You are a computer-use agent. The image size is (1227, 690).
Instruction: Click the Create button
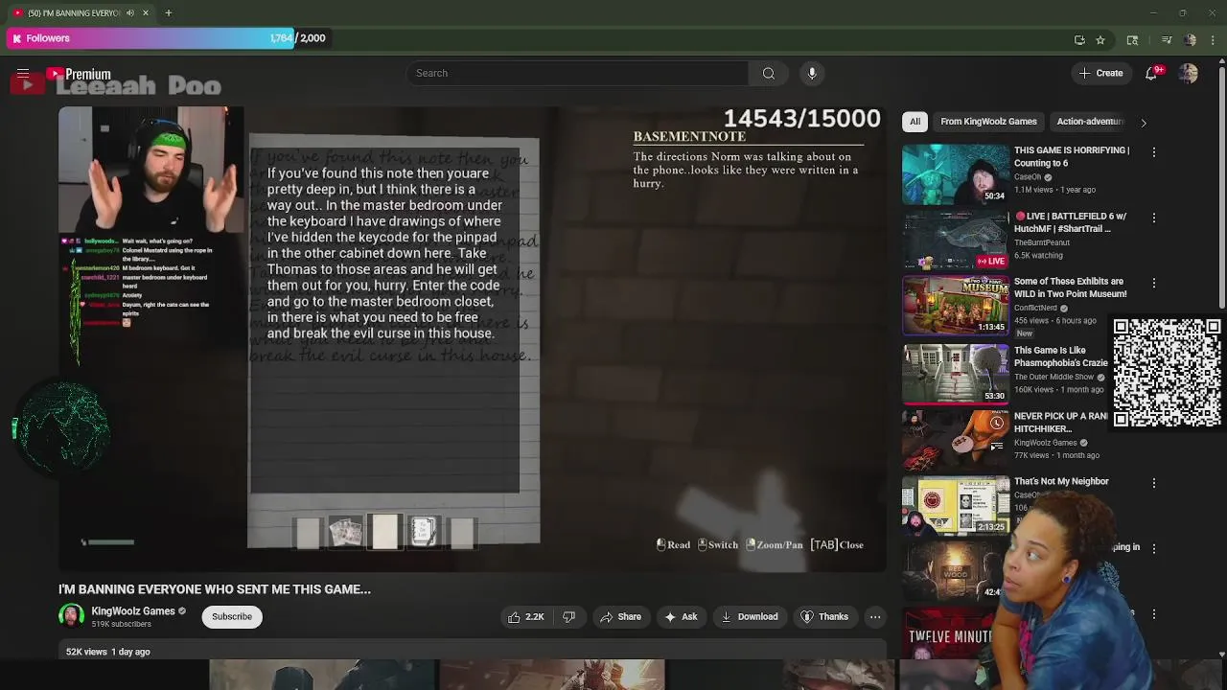[x=1100, y=73]
